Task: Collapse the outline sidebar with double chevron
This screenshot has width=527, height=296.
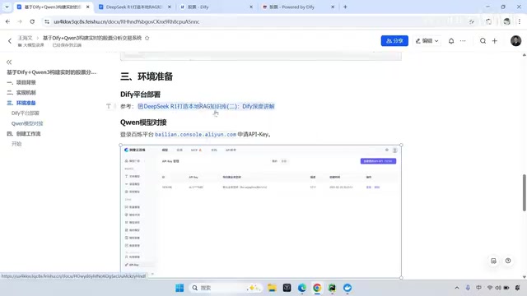Action: coord(9,62)
